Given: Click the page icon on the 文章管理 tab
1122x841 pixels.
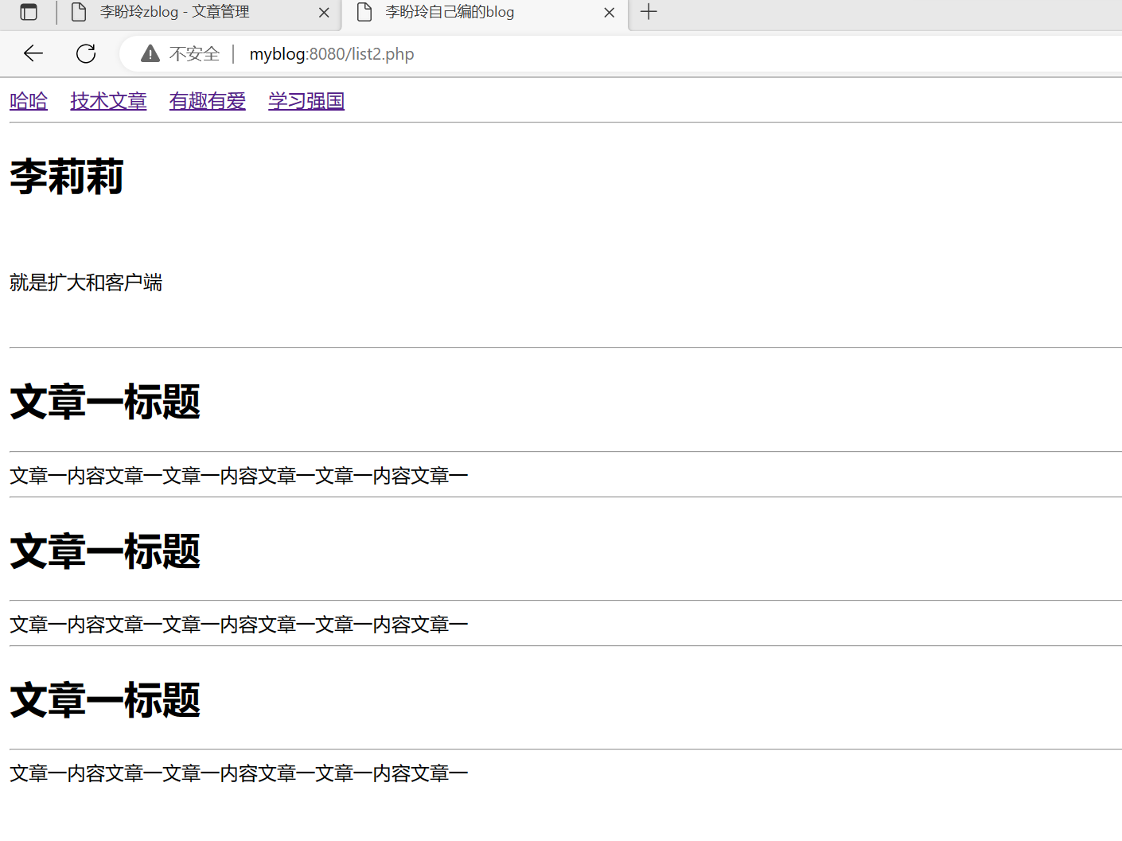Looking at the screenshot, I should click(79, 12).
